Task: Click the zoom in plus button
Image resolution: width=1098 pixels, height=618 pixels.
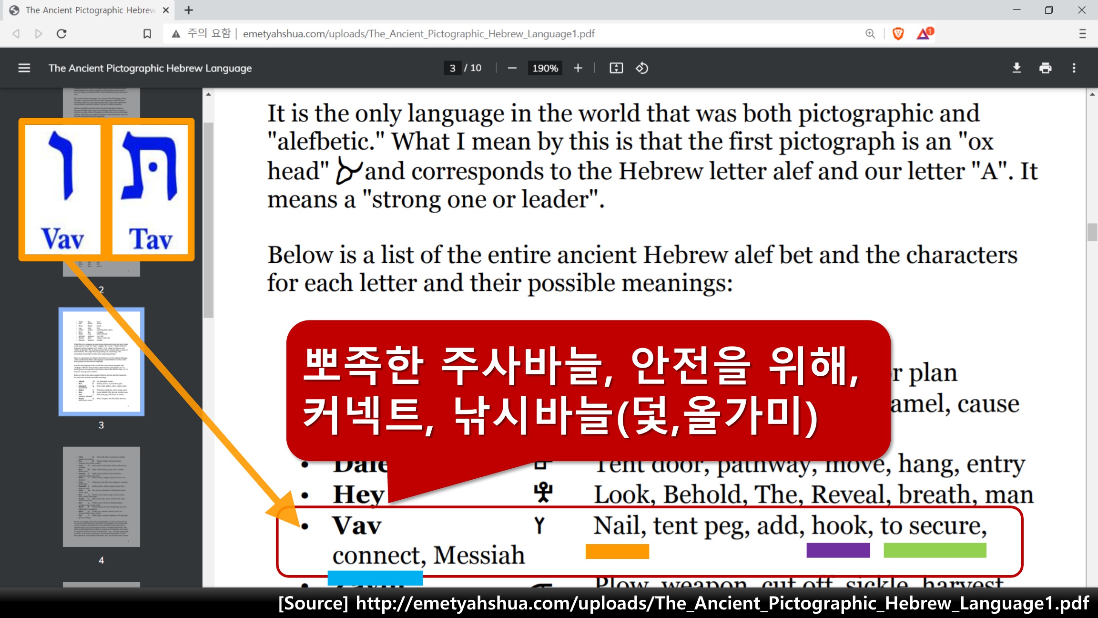Action: (578, 68)
